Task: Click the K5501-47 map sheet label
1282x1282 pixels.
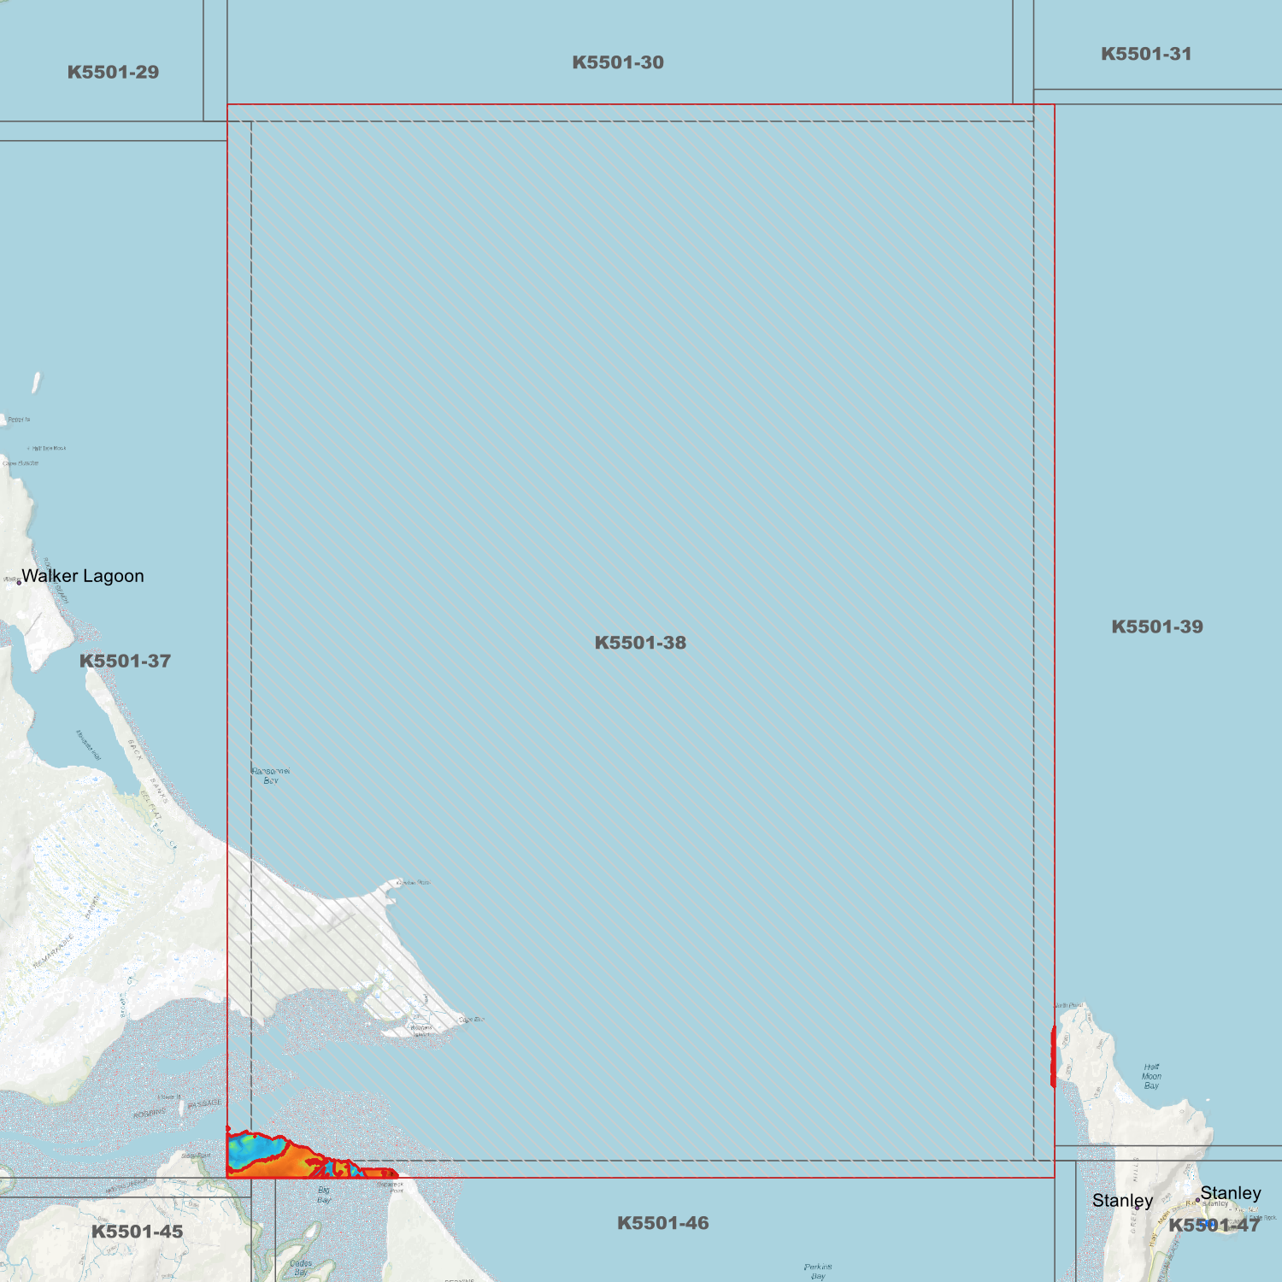Action: click(x=1214, y=1226)
